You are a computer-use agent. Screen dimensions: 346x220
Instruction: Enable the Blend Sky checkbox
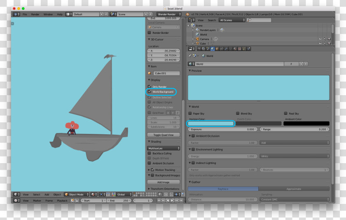coord(238,113)
